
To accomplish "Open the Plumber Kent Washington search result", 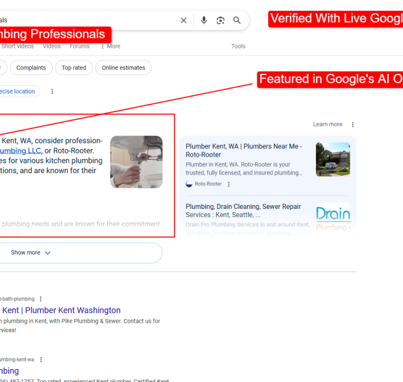I will click(61, 310).
